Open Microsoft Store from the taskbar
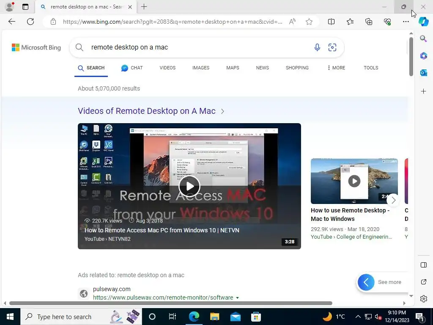433x325 pixels. 256,317
